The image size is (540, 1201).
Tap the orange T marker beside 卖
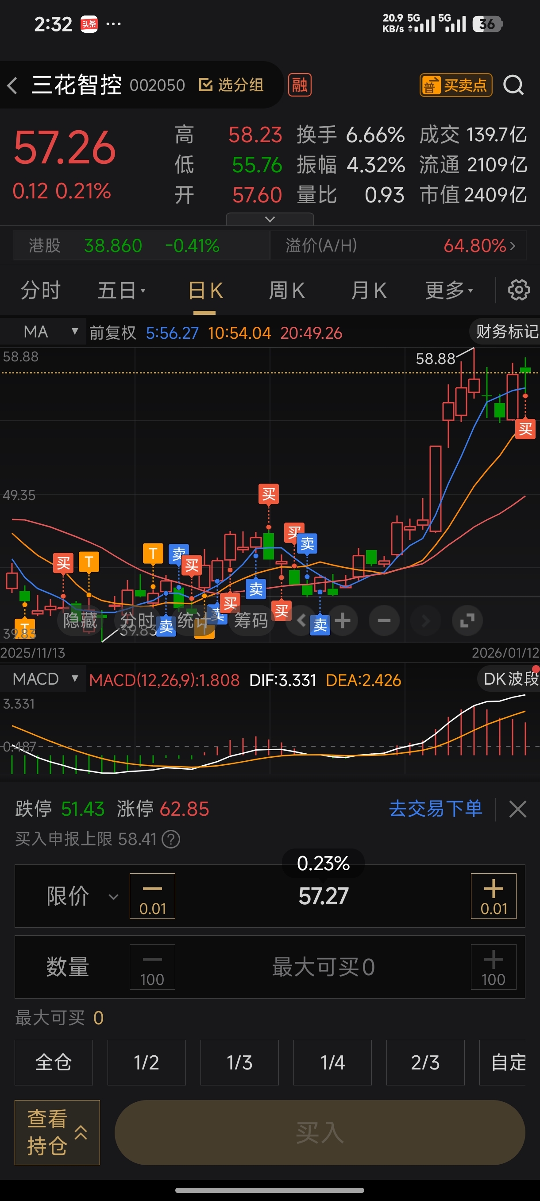pos(153,554)
